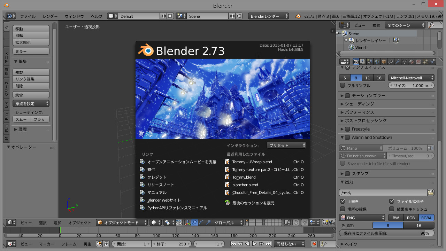This screenshot has height=251, width=446.
Task: Open recent file Tommy.blend
Action: coord(264,177)
